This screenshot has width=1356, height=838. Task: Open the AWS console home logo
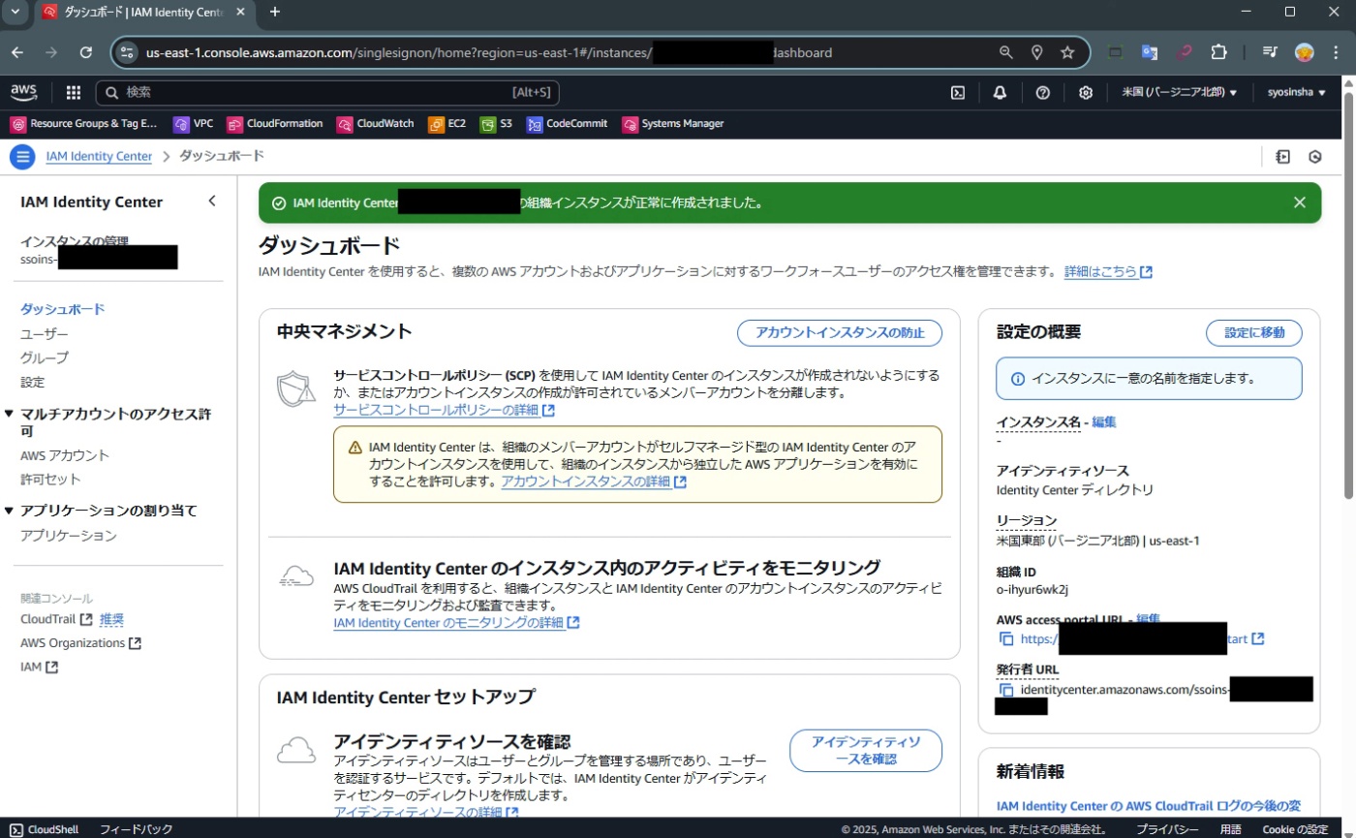(x=23, y=92)
